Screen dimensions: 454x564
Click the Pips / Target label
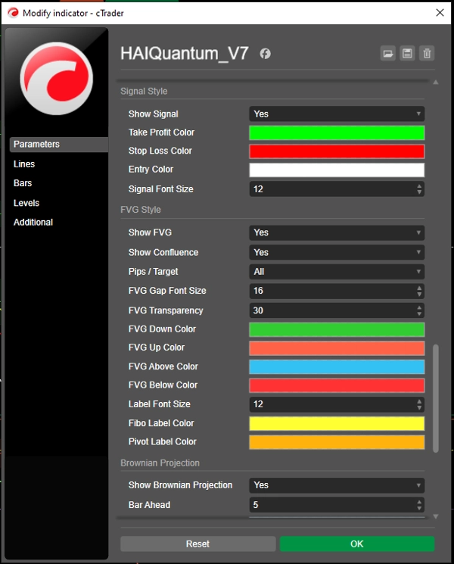[x=153, y=272]
